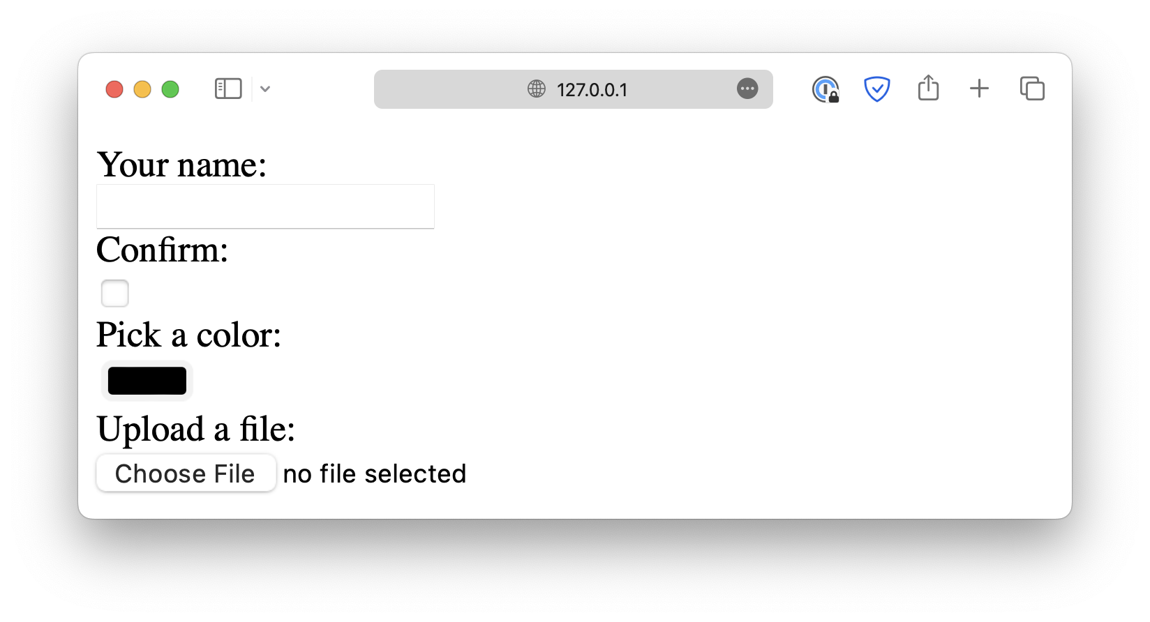Show the tab overview icon

point(1032,89)
